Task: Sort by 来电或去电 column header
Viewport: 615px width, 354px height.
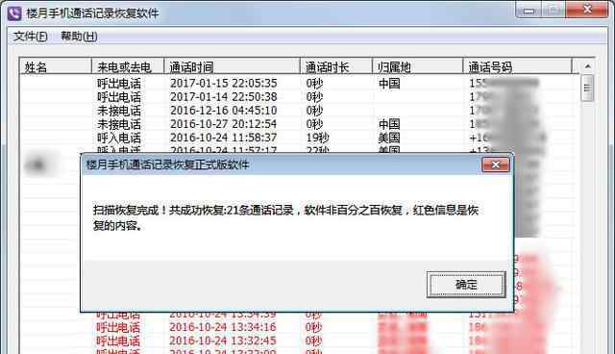Action: tap(128, 67)
